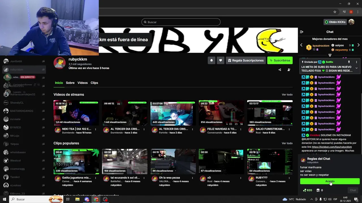Screen dimensions: 362x203
Task: Select Westcol in the sidebar
Action: click(24, 160)
